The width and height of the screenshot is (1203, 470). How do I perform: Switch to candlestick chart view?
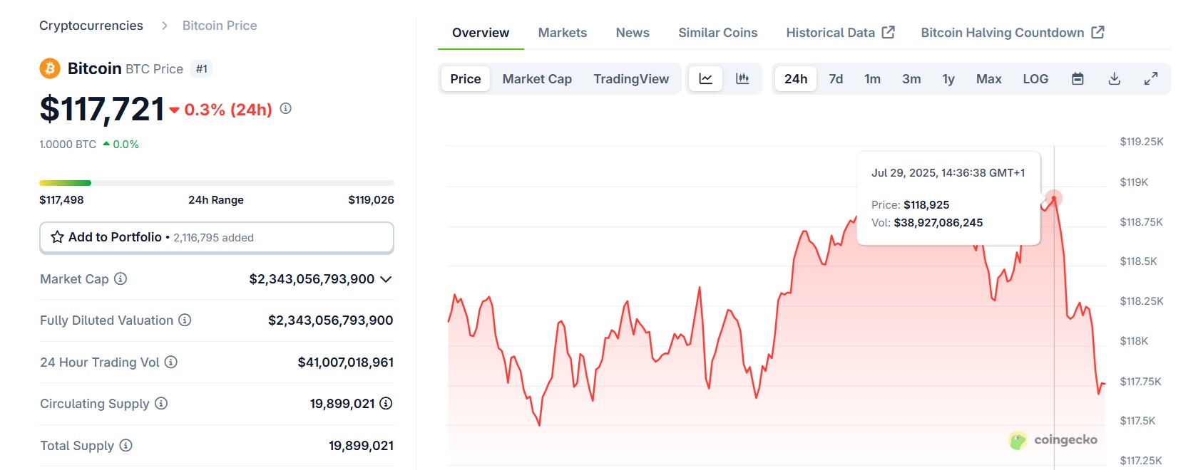[x=742, y=78]
